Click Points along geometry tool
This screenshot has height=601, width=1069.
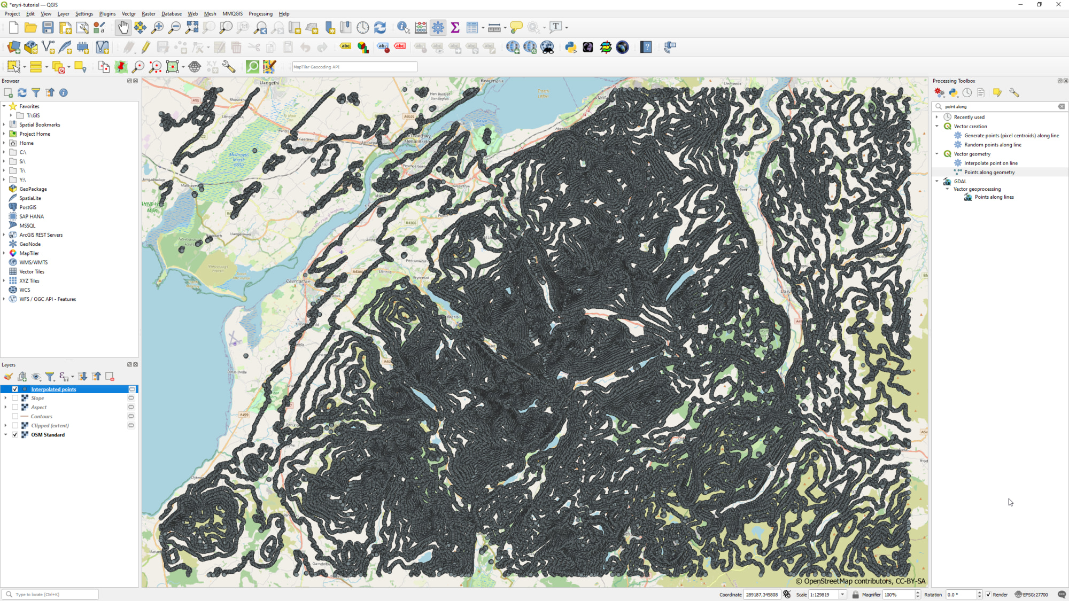[990, 171]
